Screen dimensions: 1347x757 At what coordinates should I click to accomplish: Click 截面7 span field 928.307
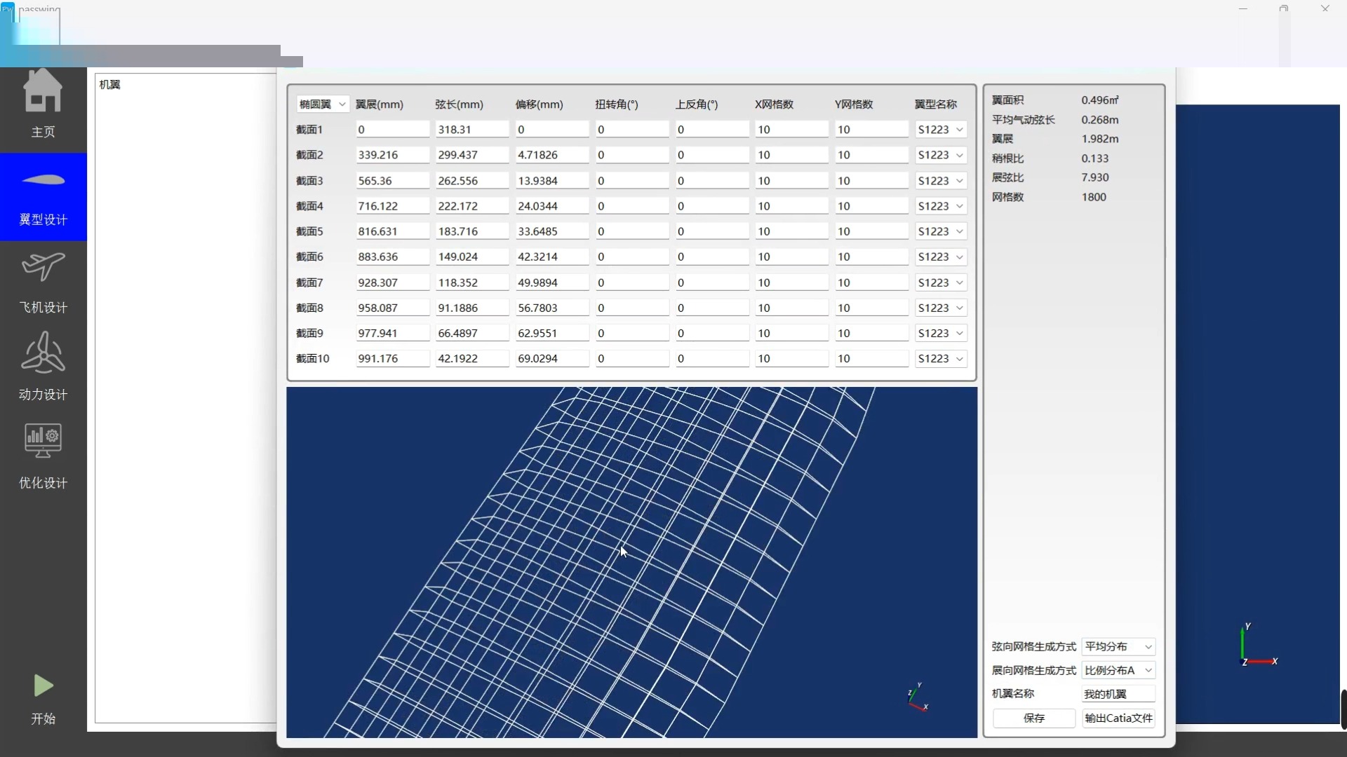point(392,282)
